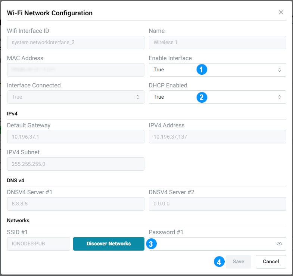Click the Password #1 label
This screenshot has width=293, height=276.
point(166,232)
